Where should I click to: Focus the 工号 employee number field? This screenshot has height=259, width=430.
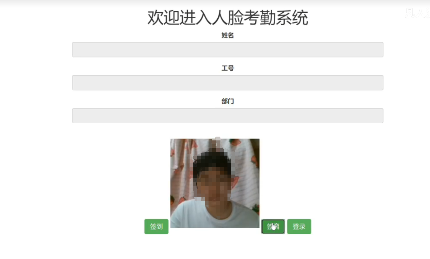(x=227, y=83)
